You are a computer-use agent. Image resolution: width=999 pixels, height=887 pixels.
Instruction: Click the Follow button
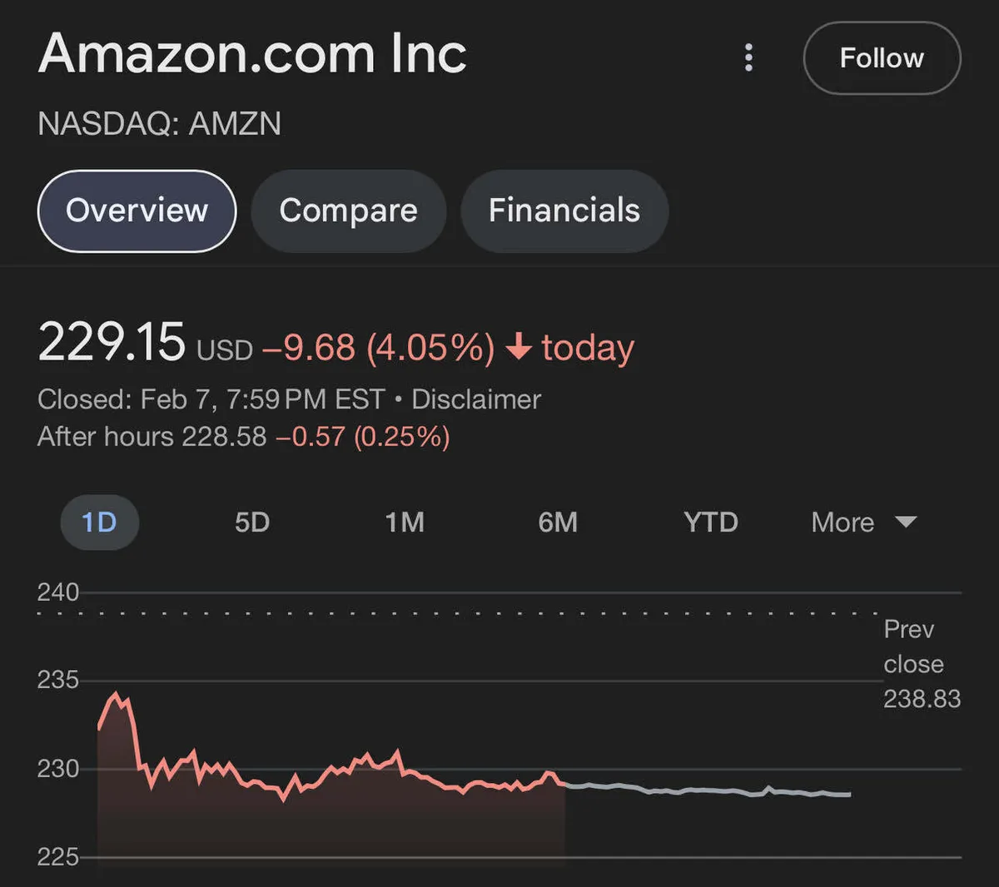pyautogui.click(x=882, y=58)
